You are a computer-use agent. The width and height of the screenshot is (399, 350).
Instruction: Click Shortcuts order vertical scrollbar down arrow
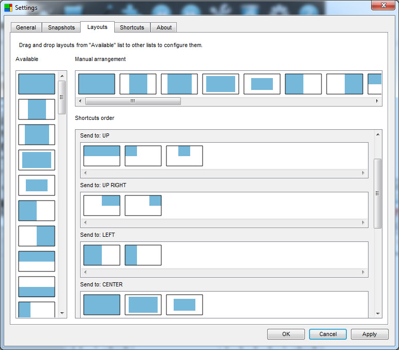378,313
